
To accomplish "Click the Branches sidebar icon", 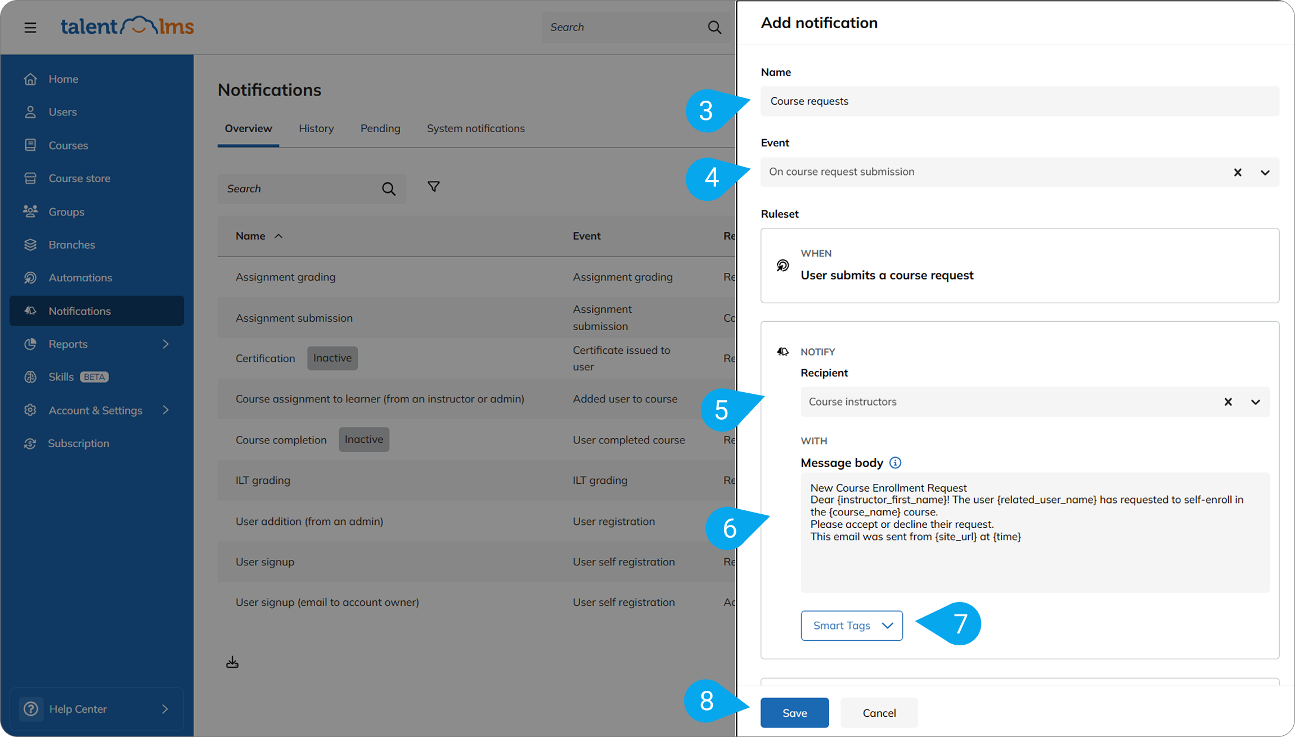I will point(30,245).
